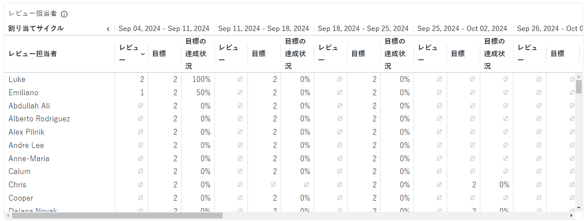Click Emiliano's 50% goal achievement cell
The height and width of the screenshot is (221, 587).
(x=204, y=93)
